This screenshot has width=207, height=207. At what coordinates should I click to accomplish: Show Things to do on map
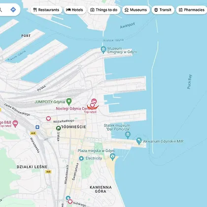point(104,10)
